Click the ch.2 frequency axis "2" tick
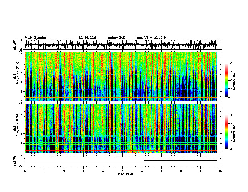The height and width of the screenshot is (192, 248). 22,143
